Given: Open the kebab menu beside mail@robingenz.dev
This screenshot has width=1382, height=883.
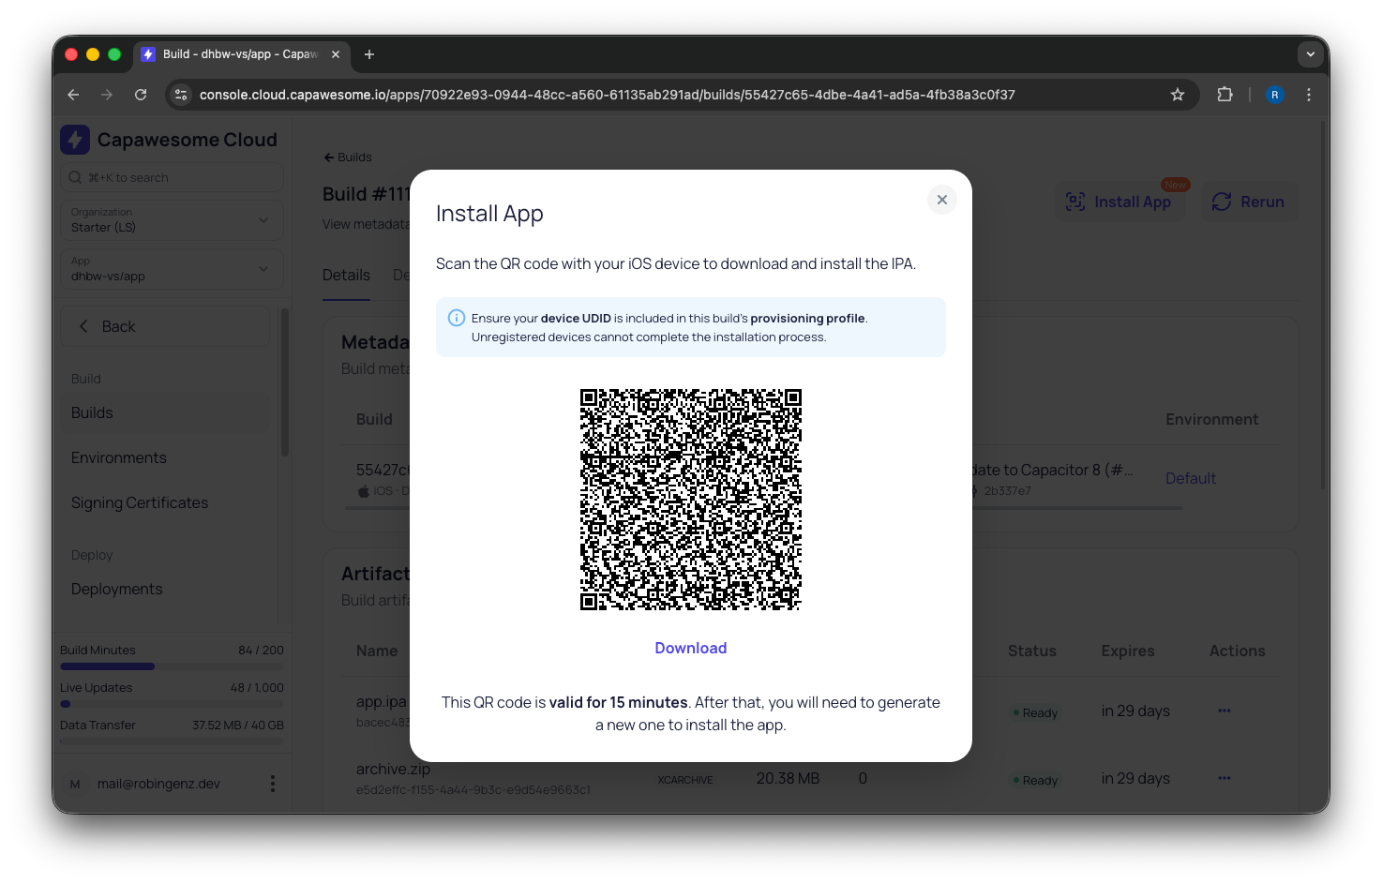Looking at the screenshot, I should [x=272, y=783].
